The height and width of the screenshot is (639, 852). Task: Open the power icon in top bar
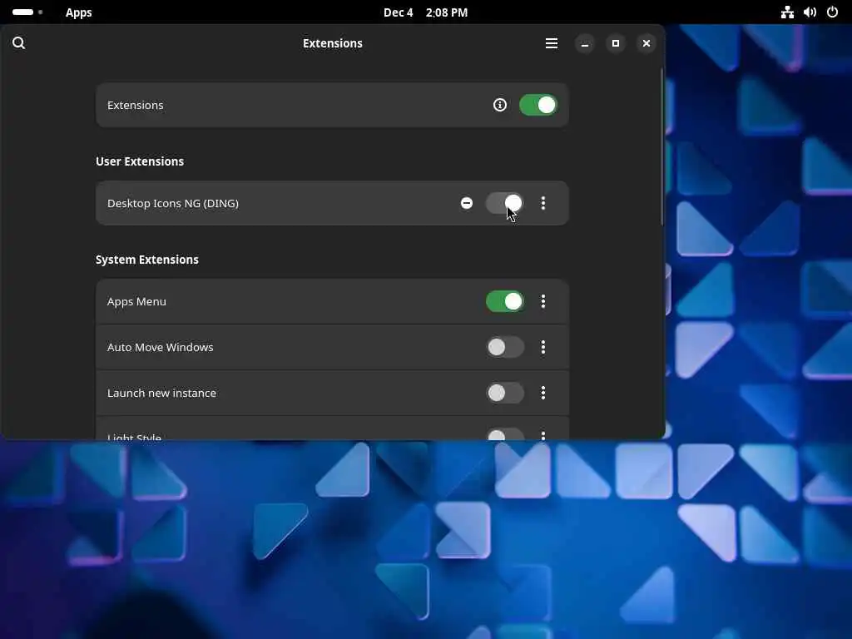tap(832, 12)
